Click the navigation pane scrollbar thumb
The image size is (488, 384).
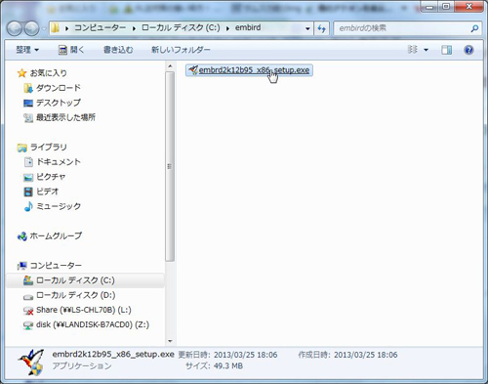(x=170, y=166)
